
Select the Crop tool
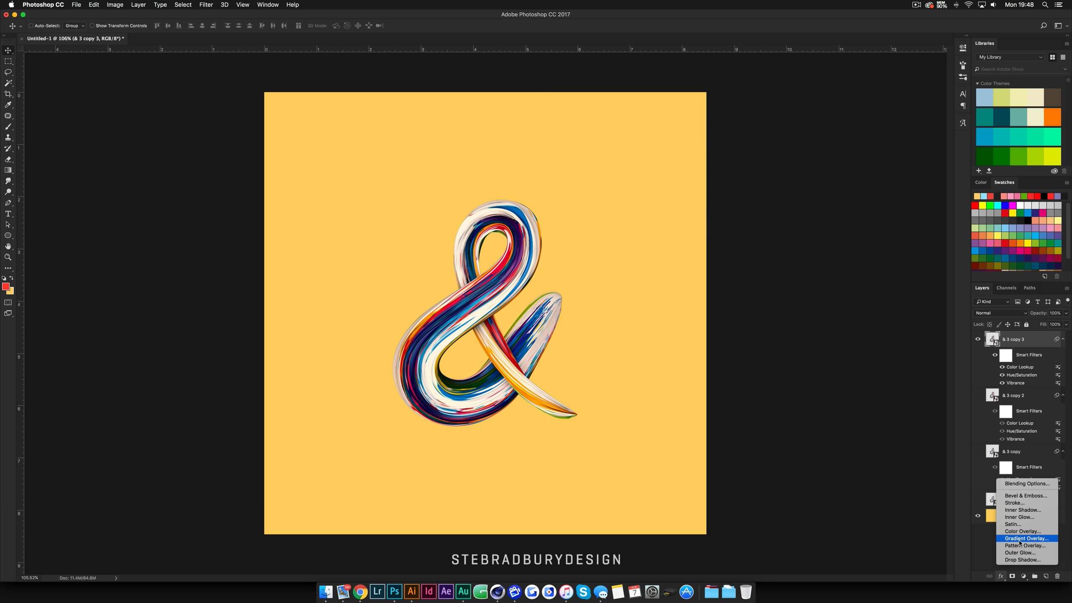(8, 94)
